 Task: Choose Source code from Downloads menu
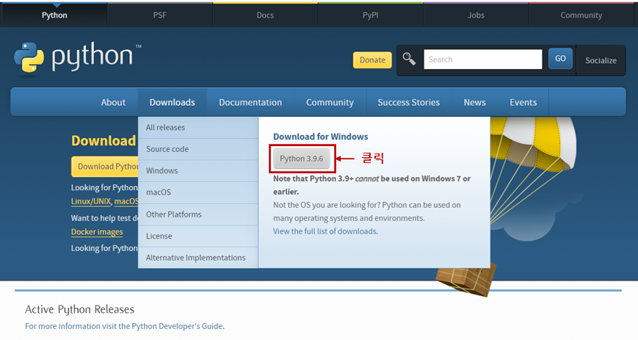(x=198, y=149)
